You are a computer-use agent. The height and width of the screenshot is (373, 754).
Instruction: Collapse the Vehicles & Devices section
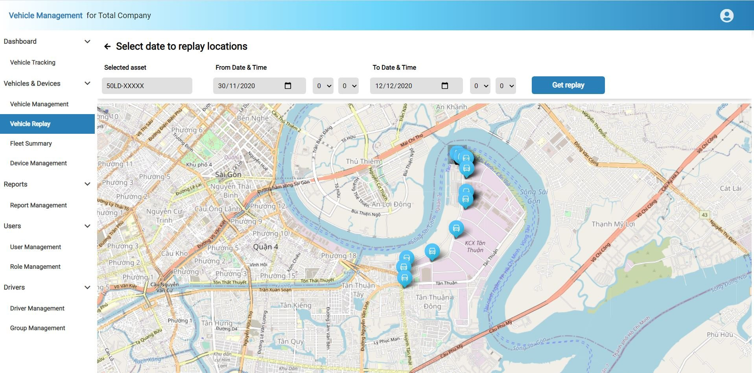(87, 83)
